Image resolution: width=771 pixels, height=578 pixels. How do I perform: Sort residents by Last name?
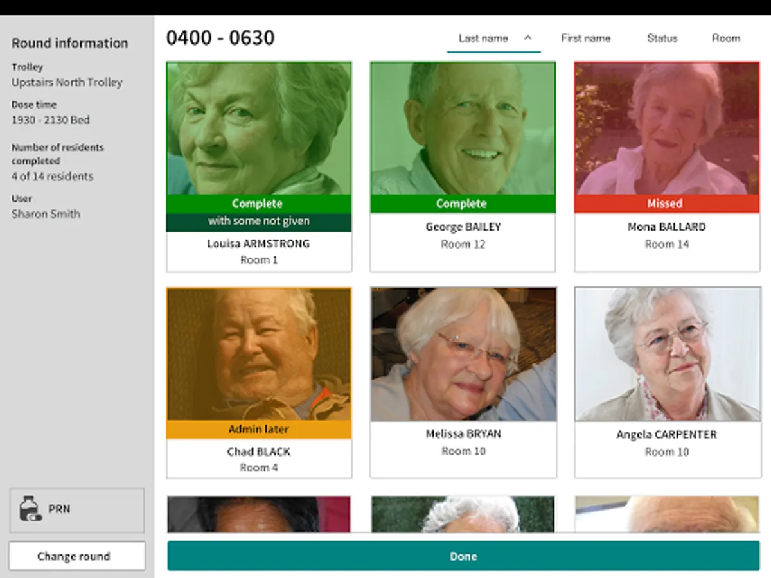(483, 38)
